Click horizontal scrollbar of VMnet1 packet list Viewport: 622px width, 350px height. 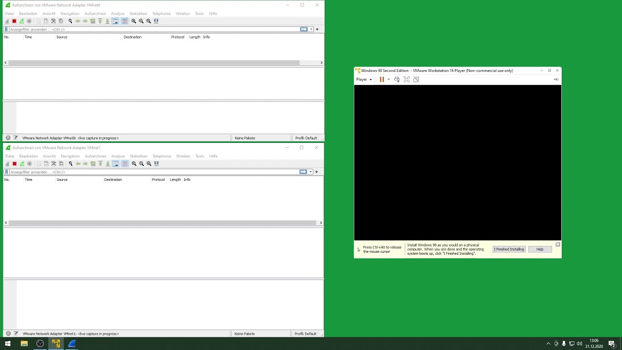point(162,223)
